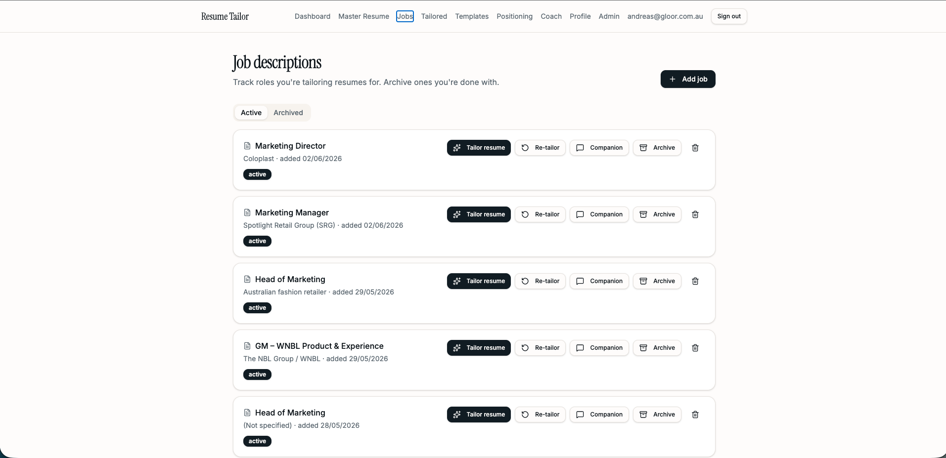Click document icon beside Marketing Director title
The image size is (946, 458).
coord(247,146)
